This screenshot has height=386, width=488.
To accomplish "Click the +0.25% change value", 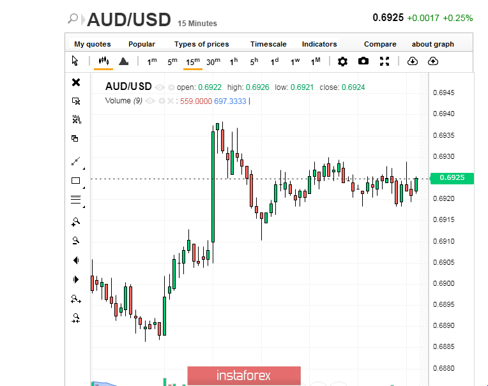I will [x=457, y=18].
